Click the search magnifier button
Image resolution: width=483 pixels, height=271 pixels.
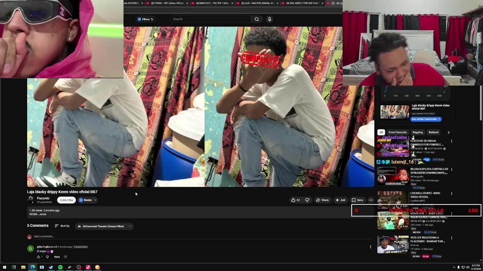point(257,19)
